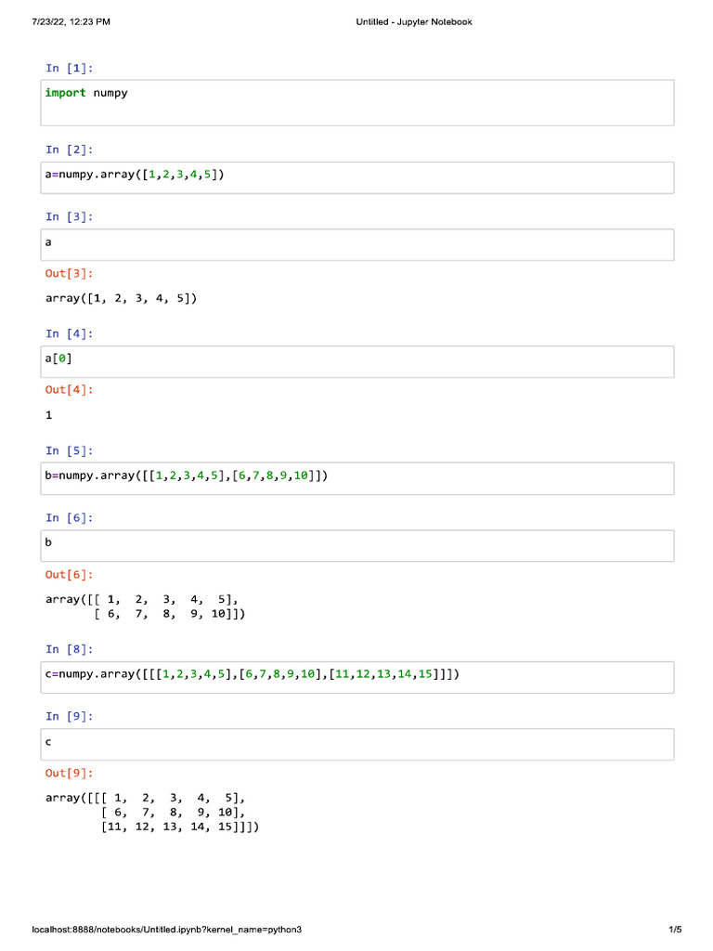The height and width of the screenshot is (951, 713).
Task: Click the Out[4] prompt label
Action: (70, 390)
